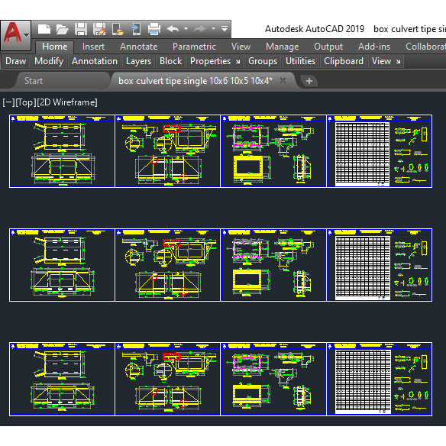Expand the Draw ribbon panel
Screen dimensions: 446x446
pos(15,61)
